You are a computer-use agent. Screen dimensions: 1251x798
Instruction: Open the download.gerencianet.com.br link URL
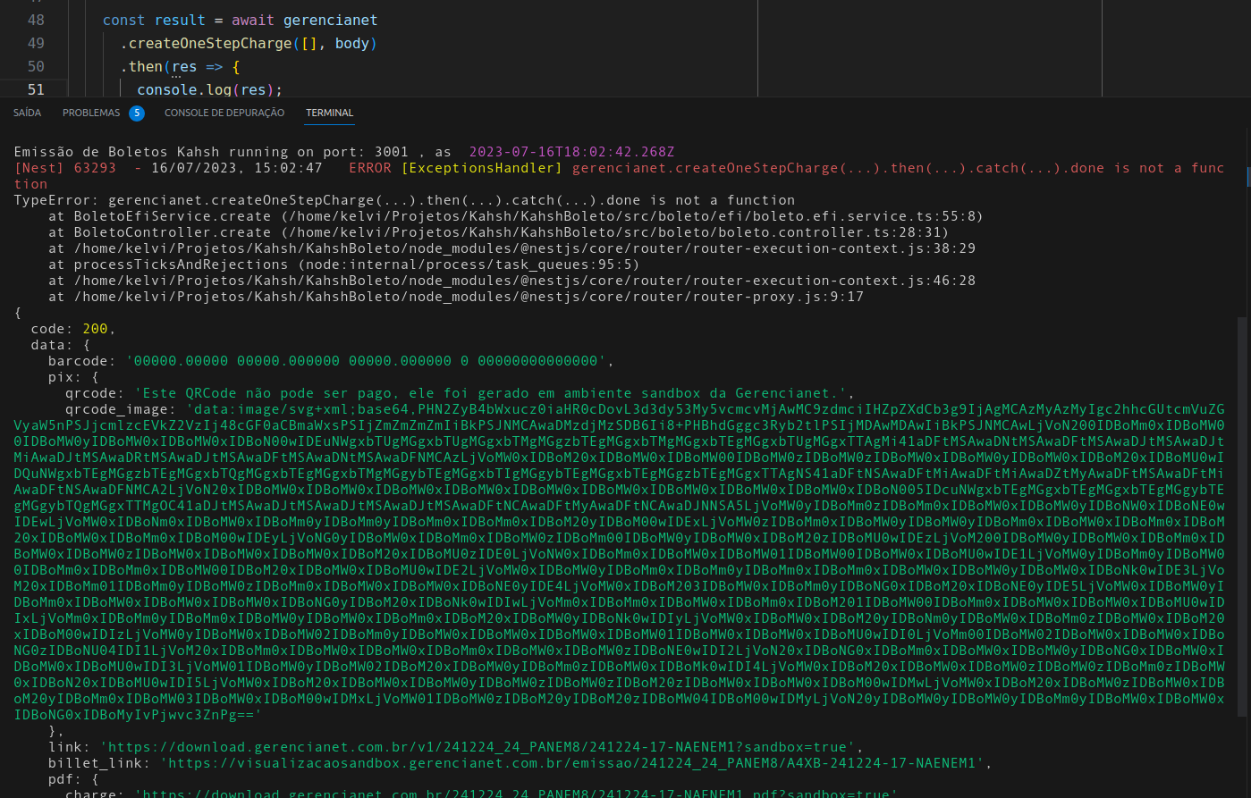(x=479, y=747)
